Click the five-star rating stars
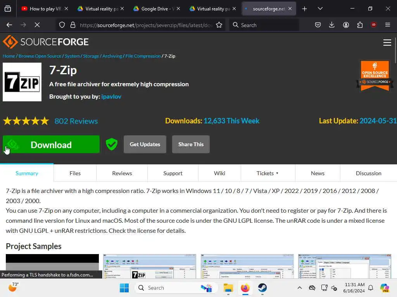Image resolution: width=397 pixels, height=297 pixels. [x=26, y=121]
